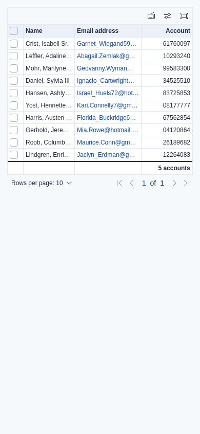200x434 pixels.
Task: Open Israel_Huels72 email link
Action: [108, 93]
